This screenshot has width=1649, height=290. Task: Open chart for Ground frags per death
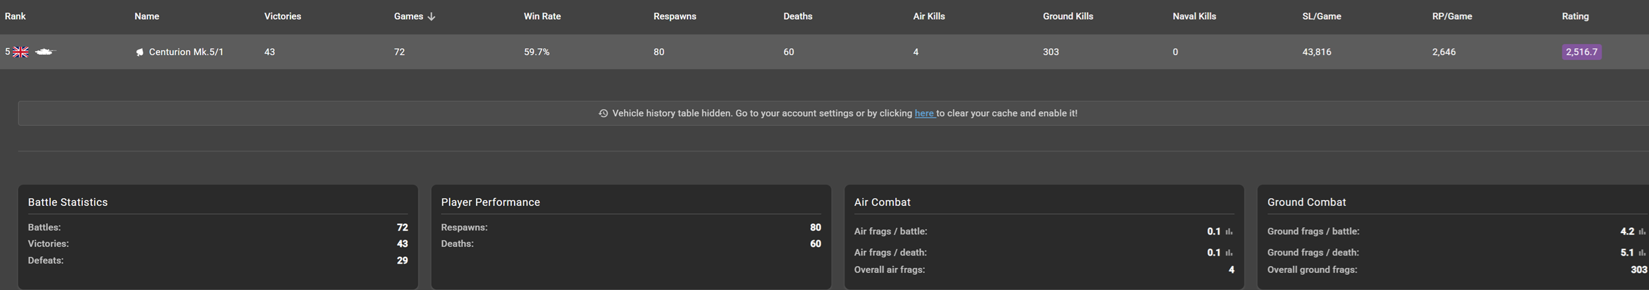tap(1642, 253)
